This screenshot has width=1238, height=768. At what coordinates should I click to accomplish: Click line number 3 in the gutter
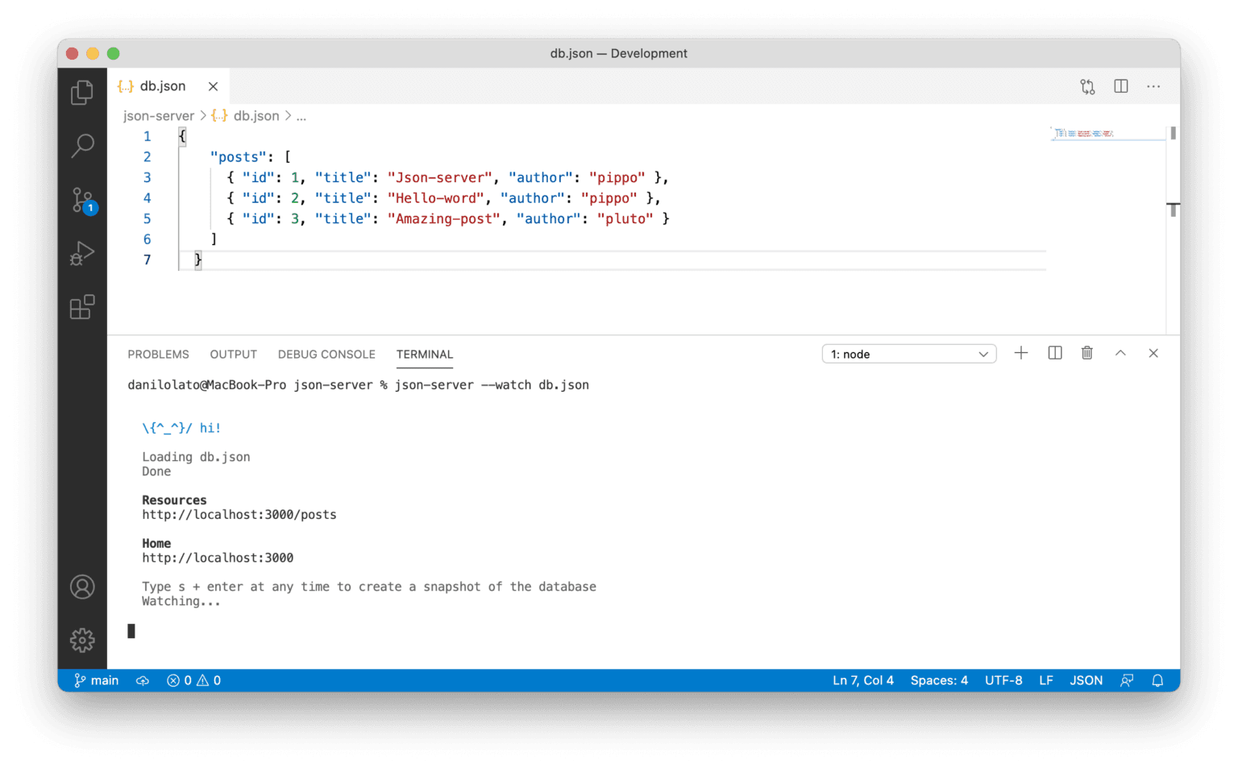point(147,177)
